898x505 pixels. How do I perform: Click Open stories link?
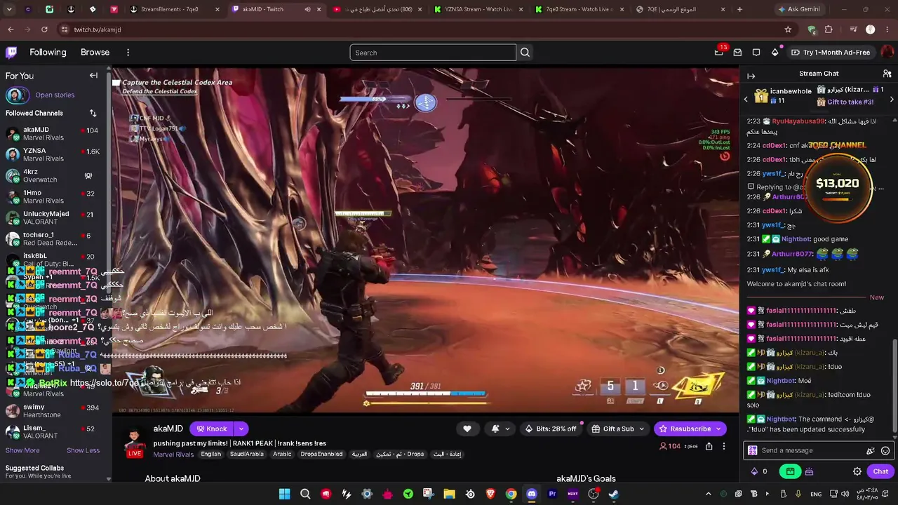pyautogui.click(x=55, y=95)
